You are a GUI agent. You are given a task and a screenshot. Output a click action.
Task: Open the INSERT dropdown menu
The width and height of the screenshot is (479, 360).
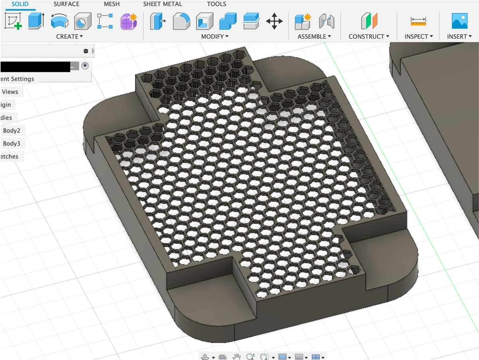[459, 36]
